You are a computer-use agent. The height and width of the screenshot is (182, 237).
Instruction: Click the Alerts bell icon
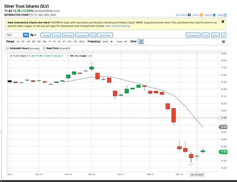click(201, 15)
